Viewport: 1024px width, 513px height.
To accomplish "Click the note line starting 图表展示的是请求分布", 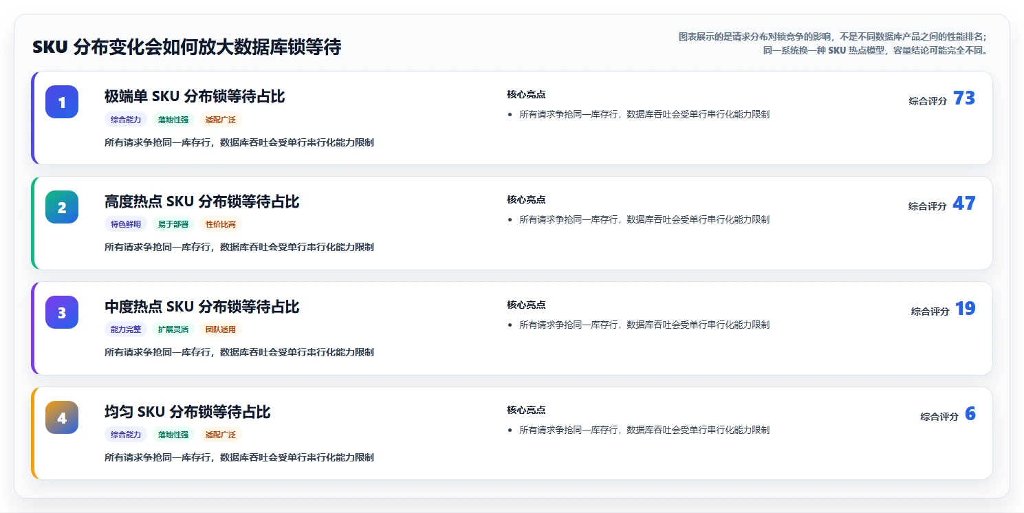I will (x=833, y=37).
